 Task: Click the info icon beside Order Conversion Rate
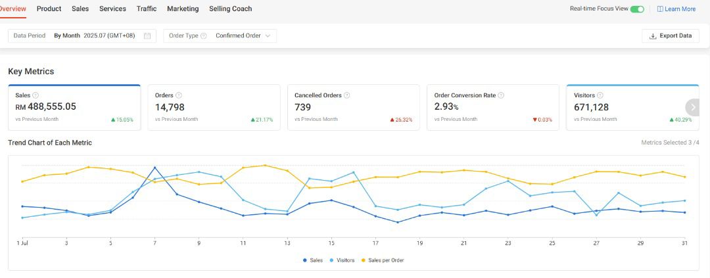(501, 95)
